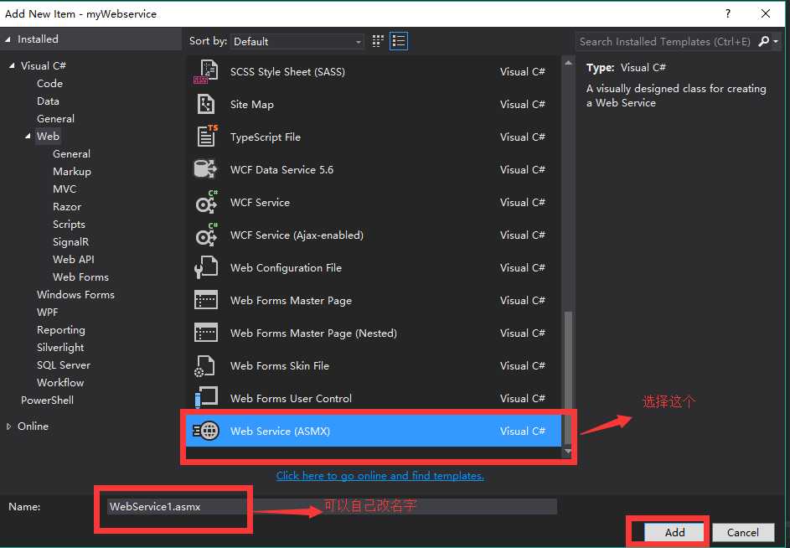Select the WCF Service template name
This screenshot has width=790, height=548.
coord(260,203)
